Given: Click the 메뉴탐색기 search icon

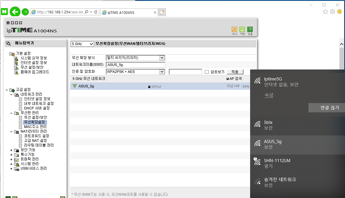Looking at the screenshot, I should (x=9, y=43).
